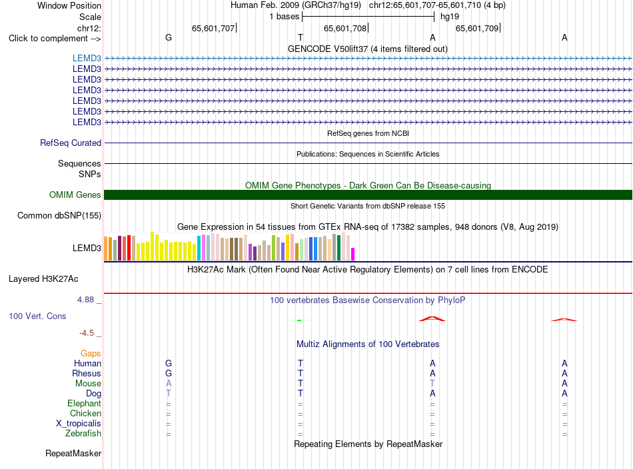Click the Window Position track label
The height and width of the screenshot is (469, 633).
69,5
